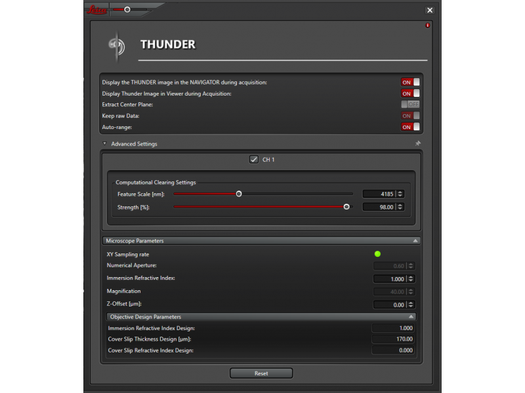Click the Feature Scale slider handle
The image size is (525, 393).
pyautogui.click(x=239, y=194)
